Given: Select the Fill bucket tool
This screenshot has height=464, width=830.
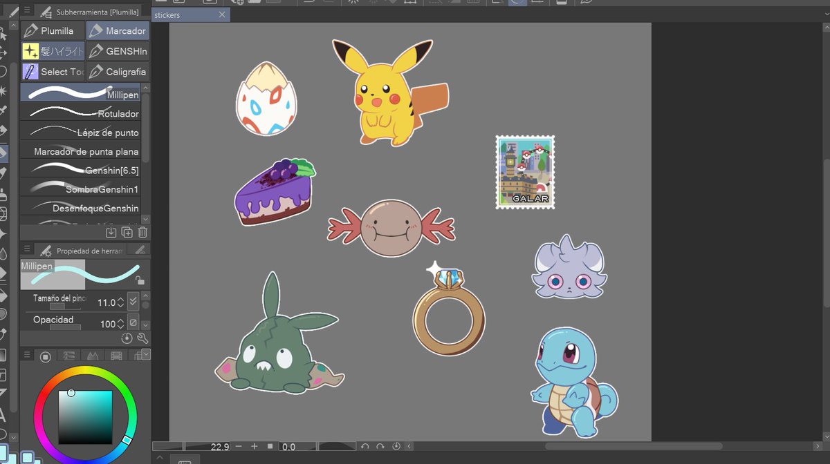Looking at the screenshot, I should click(x=3, y=296).
